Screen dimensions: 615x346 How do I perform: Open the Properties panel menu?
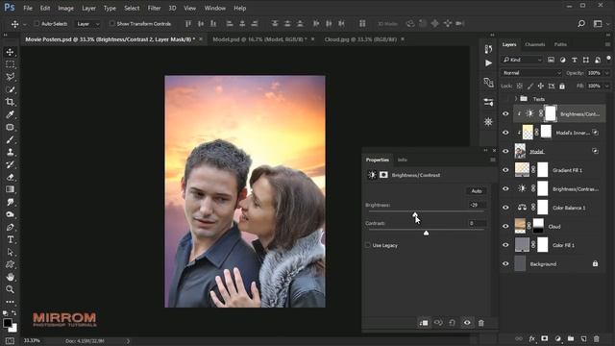(x=493, y=160)
